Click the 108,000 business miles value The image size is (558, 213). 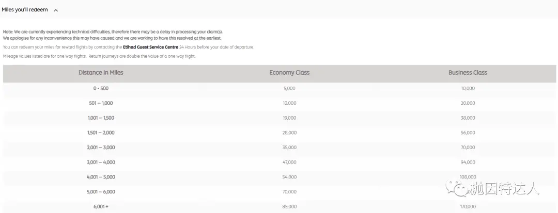click(x=468, y=177)
